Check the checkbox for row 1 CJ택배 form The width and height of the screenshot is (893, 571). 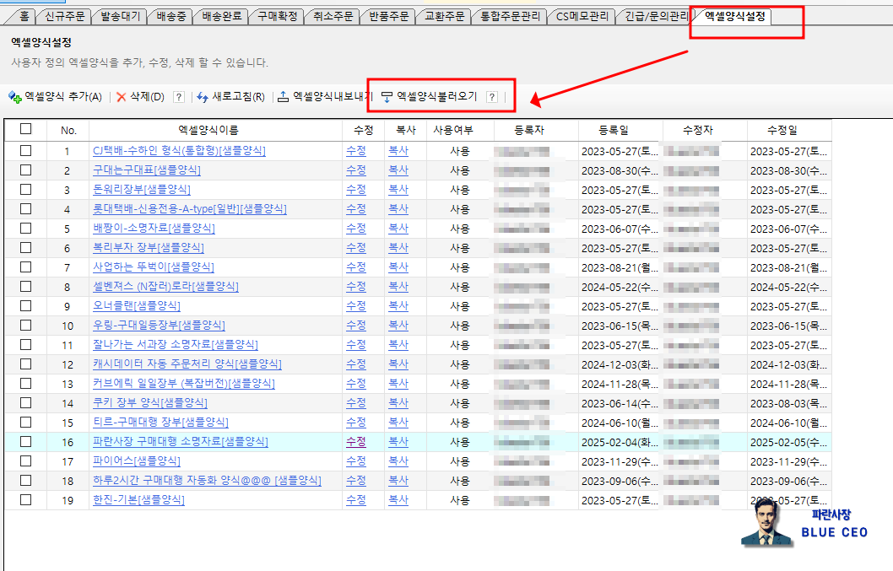[x=24, y=150]
